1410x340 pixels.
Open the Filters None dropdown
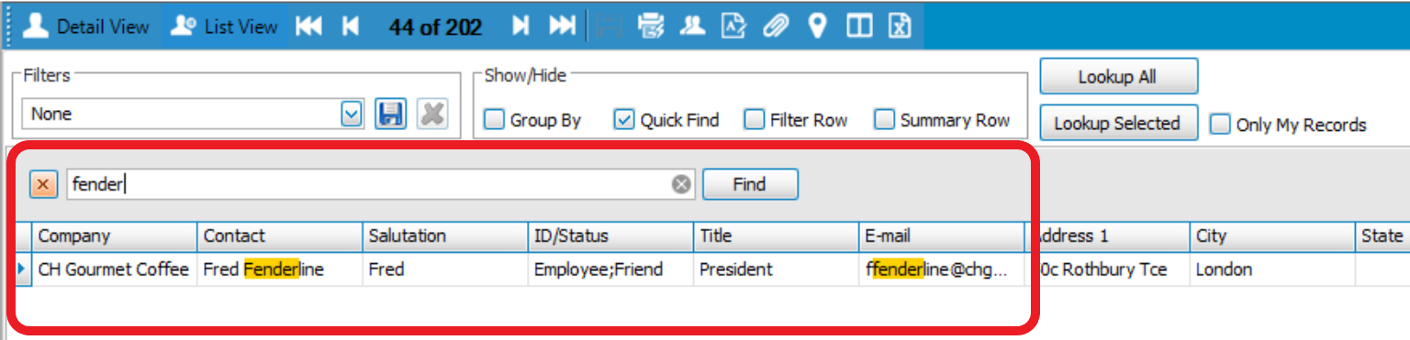coord(352,115)
